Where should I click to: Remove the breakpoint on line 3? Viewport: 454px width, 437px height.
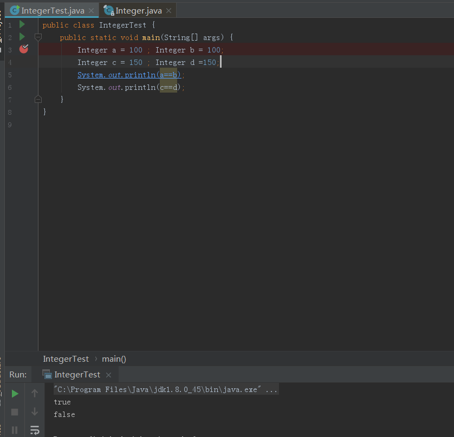24,49
